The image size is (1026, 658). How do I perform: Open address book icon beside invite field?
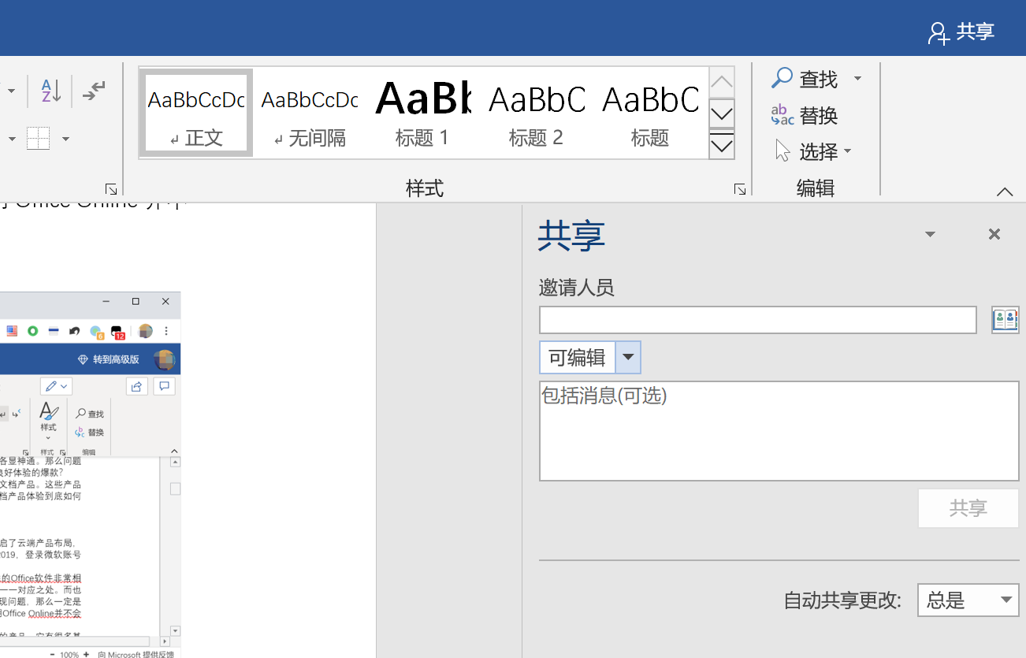(1006, 320)
